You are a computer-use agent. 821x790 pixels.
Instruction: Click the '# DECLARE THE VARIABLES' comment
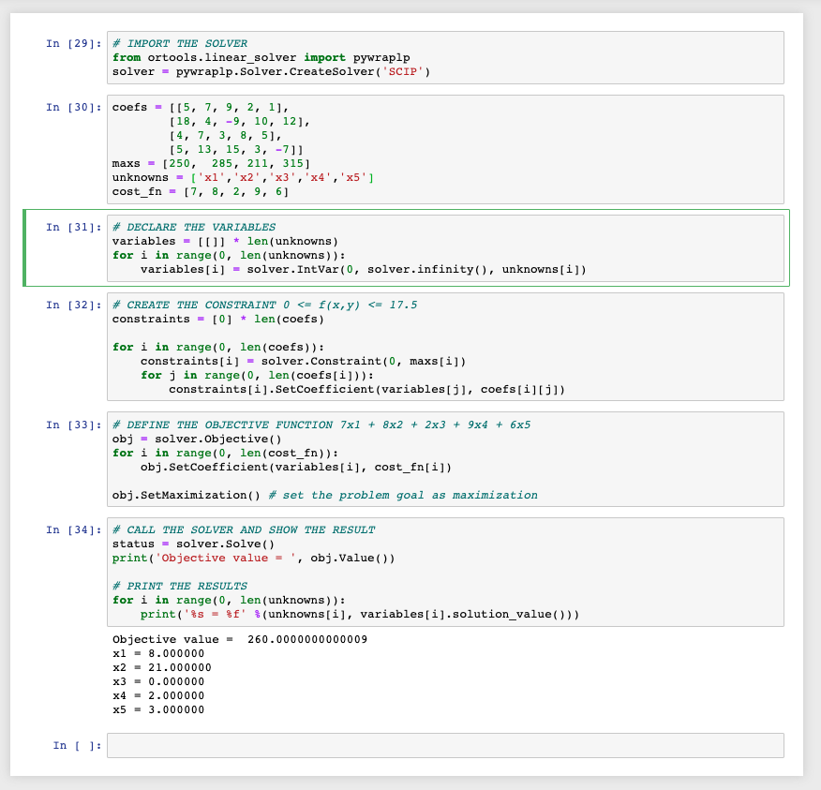pos(194,227)
